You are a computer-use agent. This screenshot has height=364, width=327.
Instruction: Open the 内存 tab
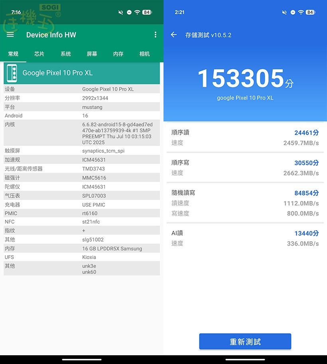click(x=118, y=54)
